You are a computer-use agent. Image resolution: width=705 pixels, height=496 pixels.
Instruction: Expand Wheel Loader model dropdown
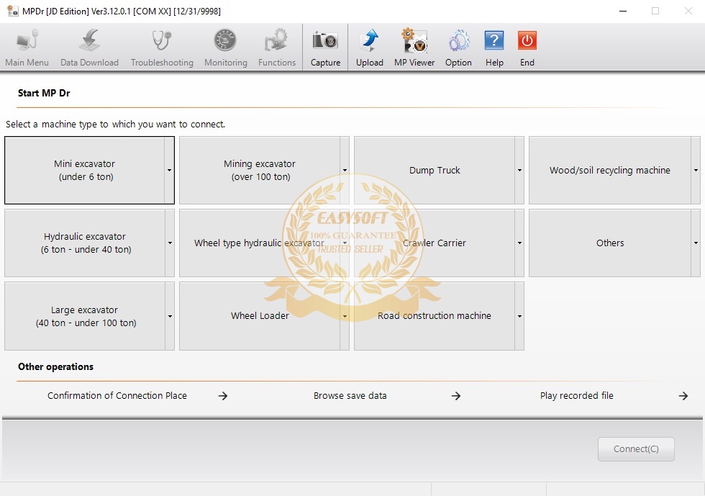pos(345,316)
